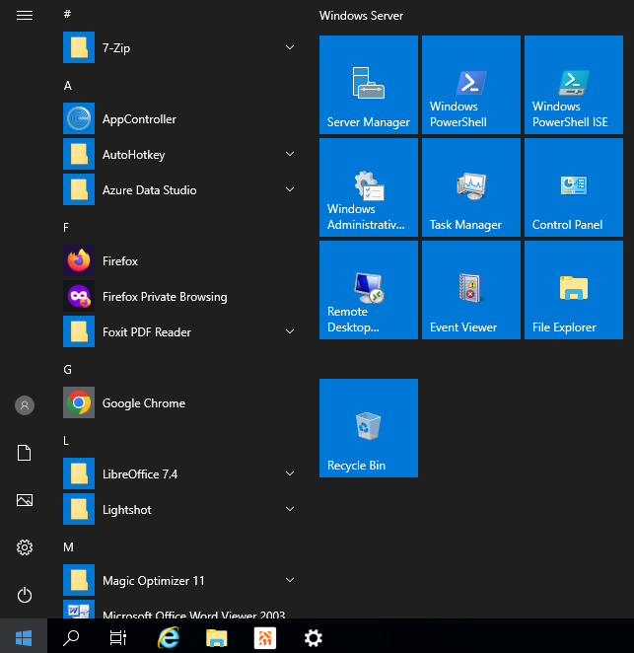Launch the Windows PowerShell tile

[471, 85]
